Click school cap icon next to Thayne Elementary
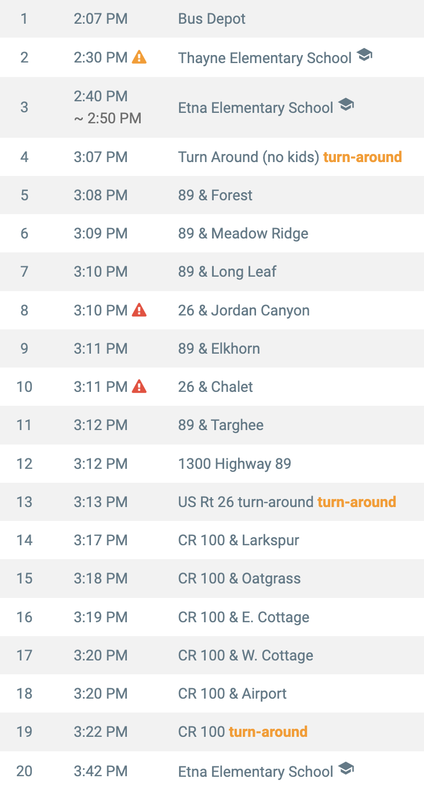The height and width of the screenshot is (793, 424). pos(364,56)
